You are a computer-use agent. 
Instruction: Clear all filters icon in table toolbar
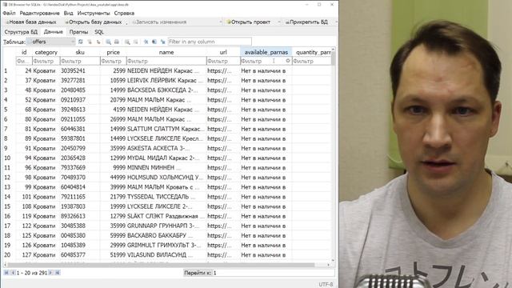[x=90, y=42]
